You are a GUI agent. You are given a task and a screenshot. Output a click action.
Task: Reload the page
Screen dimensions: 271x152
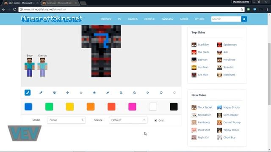(15, 9)
